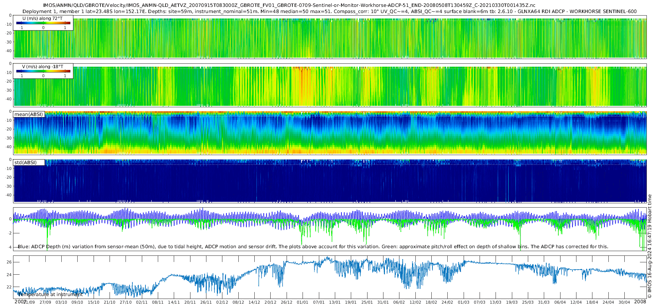Click the 'Temperature at instrument' label
The width and height of the screenshot is (653, 308).
click(50, 294)
